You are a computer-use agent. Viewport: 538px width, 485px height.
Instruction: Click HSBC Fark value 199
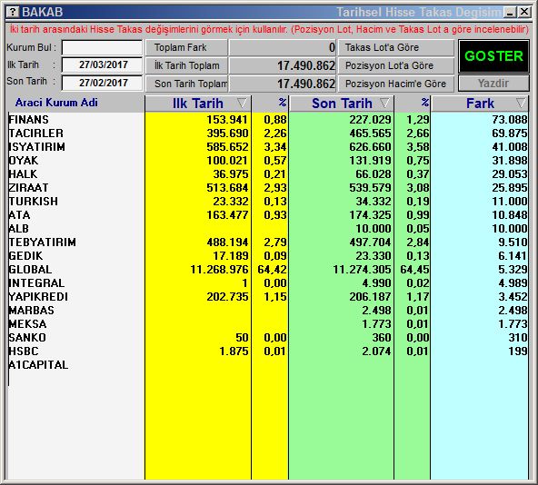[518, 351]
